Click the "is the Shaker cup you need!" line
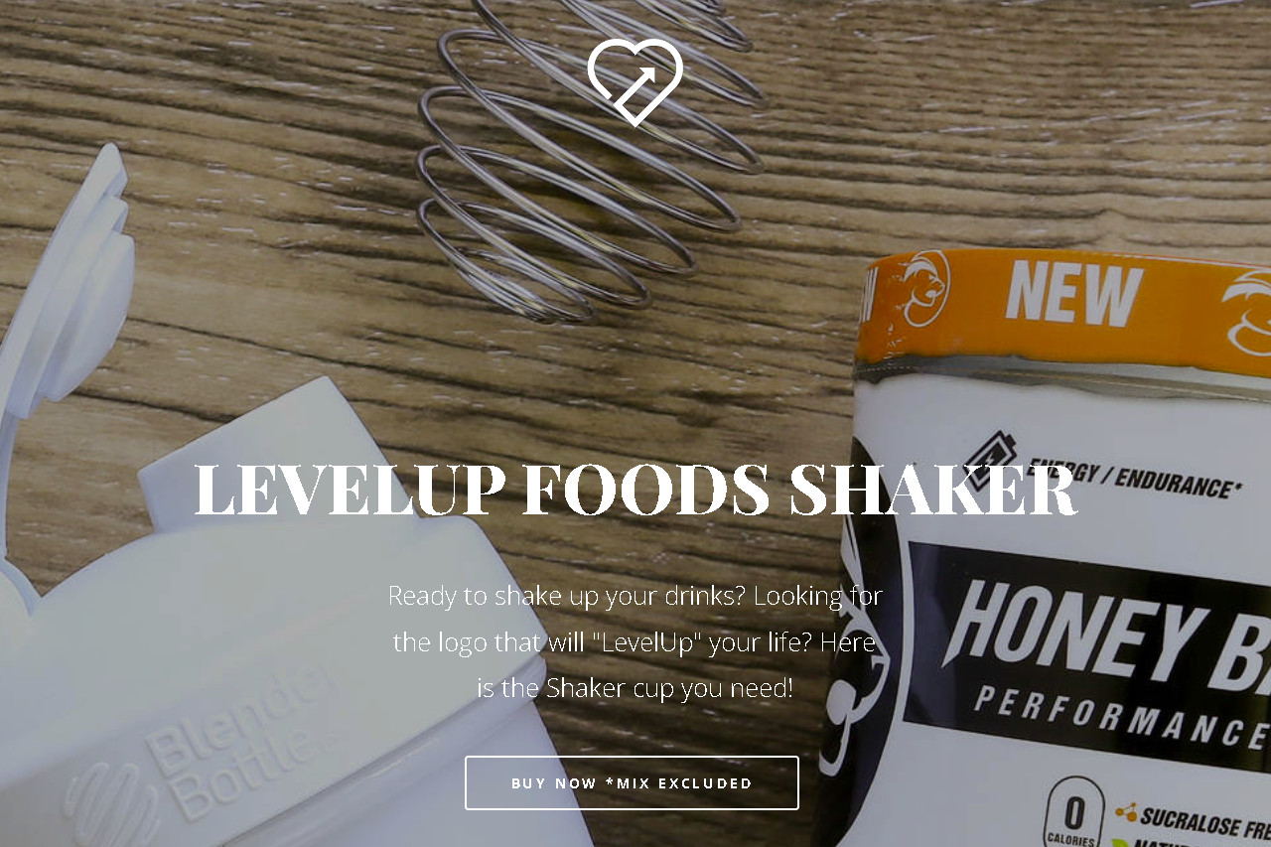This screenshot has height=847, width=1271. click(x=635, y=687)
